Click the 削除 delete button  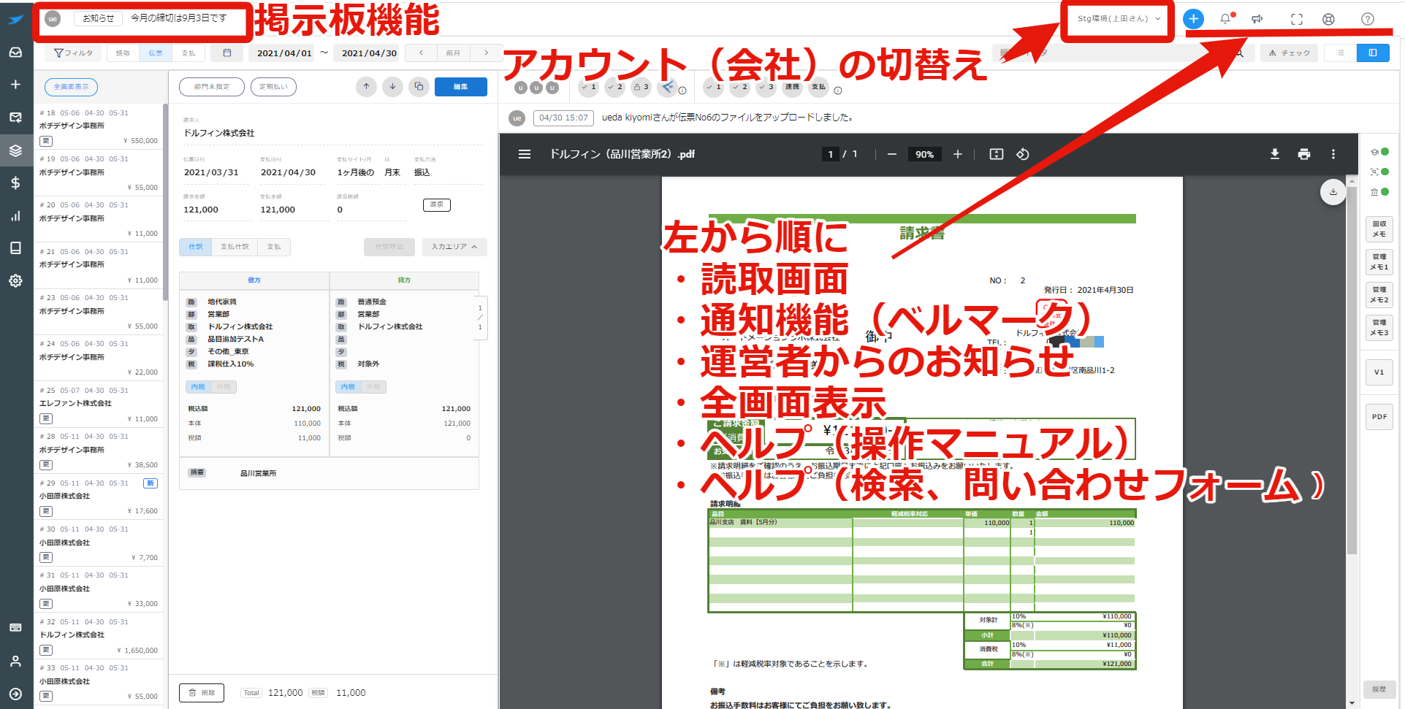[x=202, y=692]
